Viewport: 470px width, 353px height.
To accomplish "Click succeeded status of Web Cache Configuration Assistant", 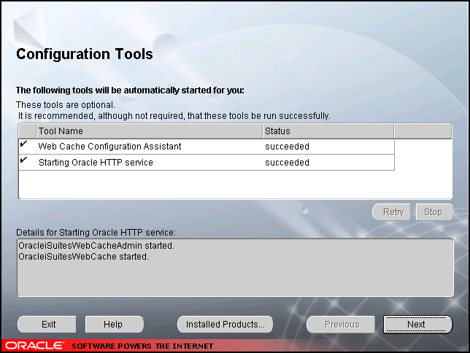I will coord(287,147).
